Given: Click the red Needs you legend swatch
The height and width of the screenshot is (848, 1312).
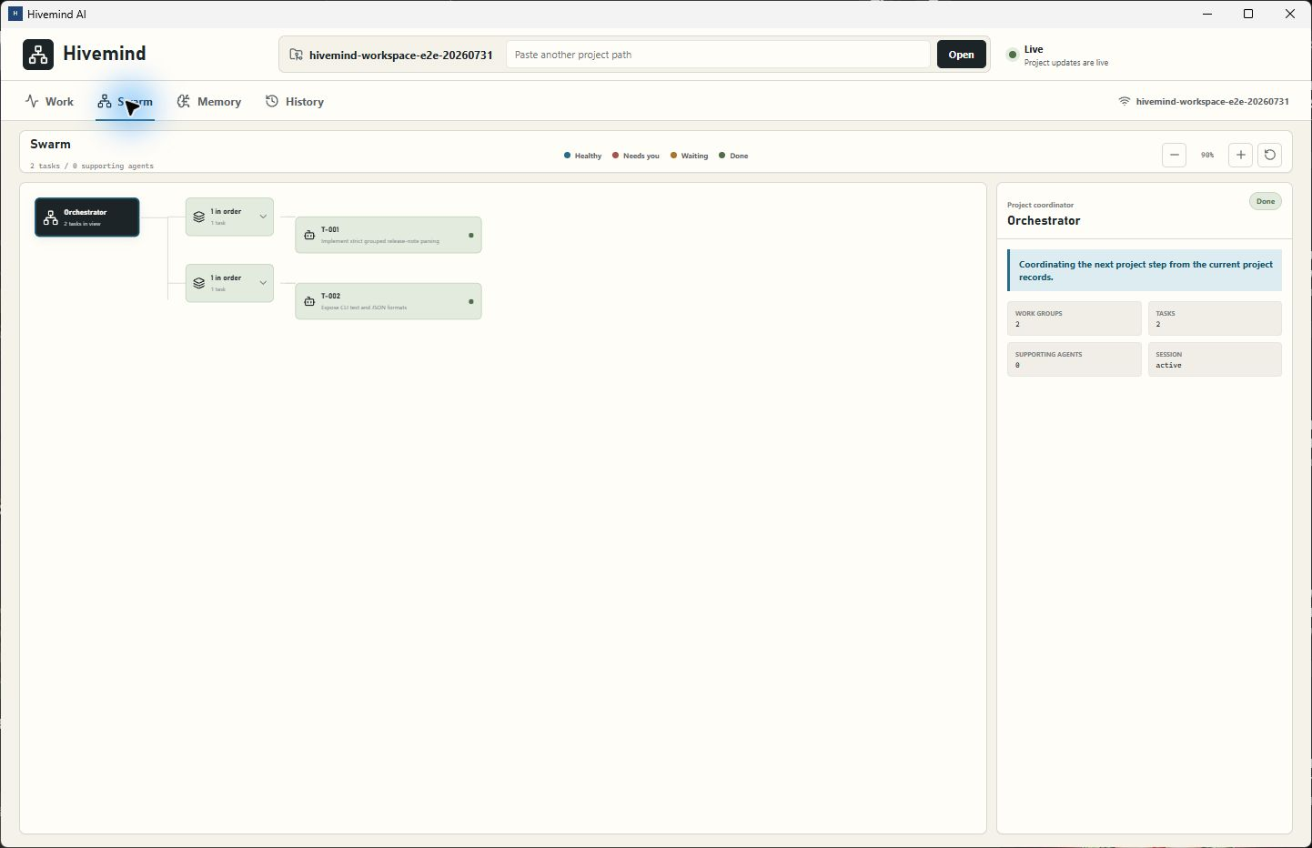Looking at the screenshot, I should [x=616, y=156].
